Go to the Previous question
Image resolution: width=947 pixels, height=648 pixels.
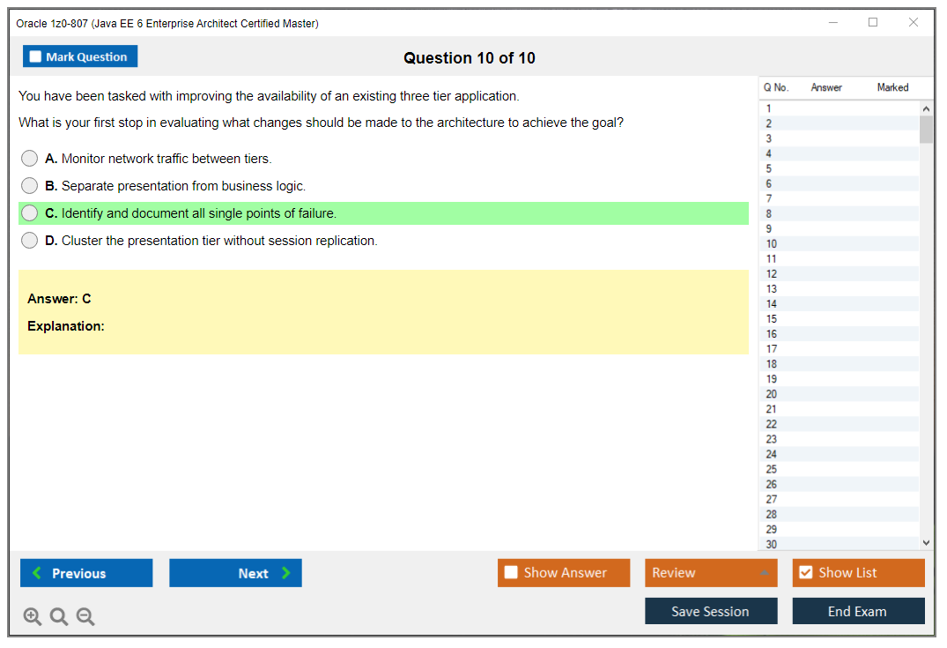point(86,573)
